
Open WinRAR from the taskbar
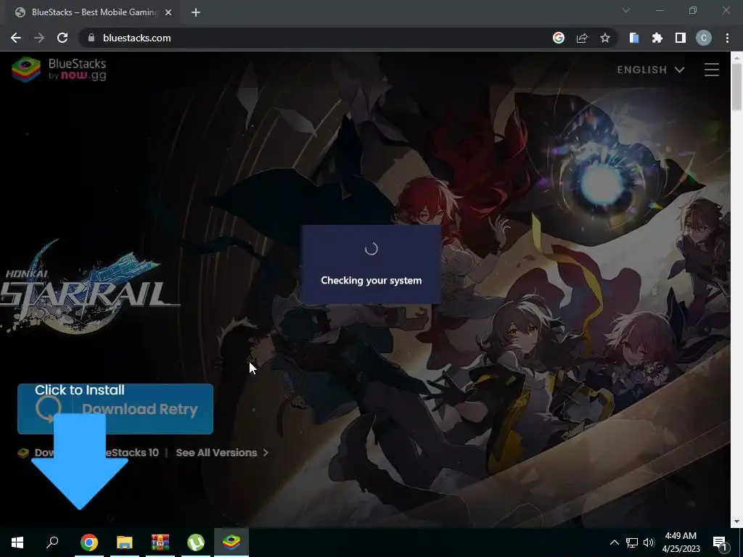pyautogui.click(x=160, y=542)
